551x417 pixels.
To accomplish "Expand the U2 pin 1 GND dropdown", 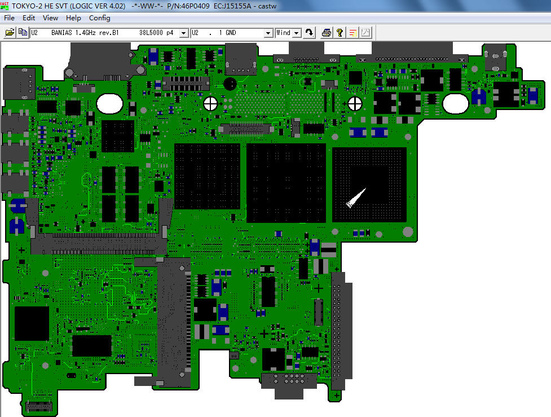I will (268, 33).
